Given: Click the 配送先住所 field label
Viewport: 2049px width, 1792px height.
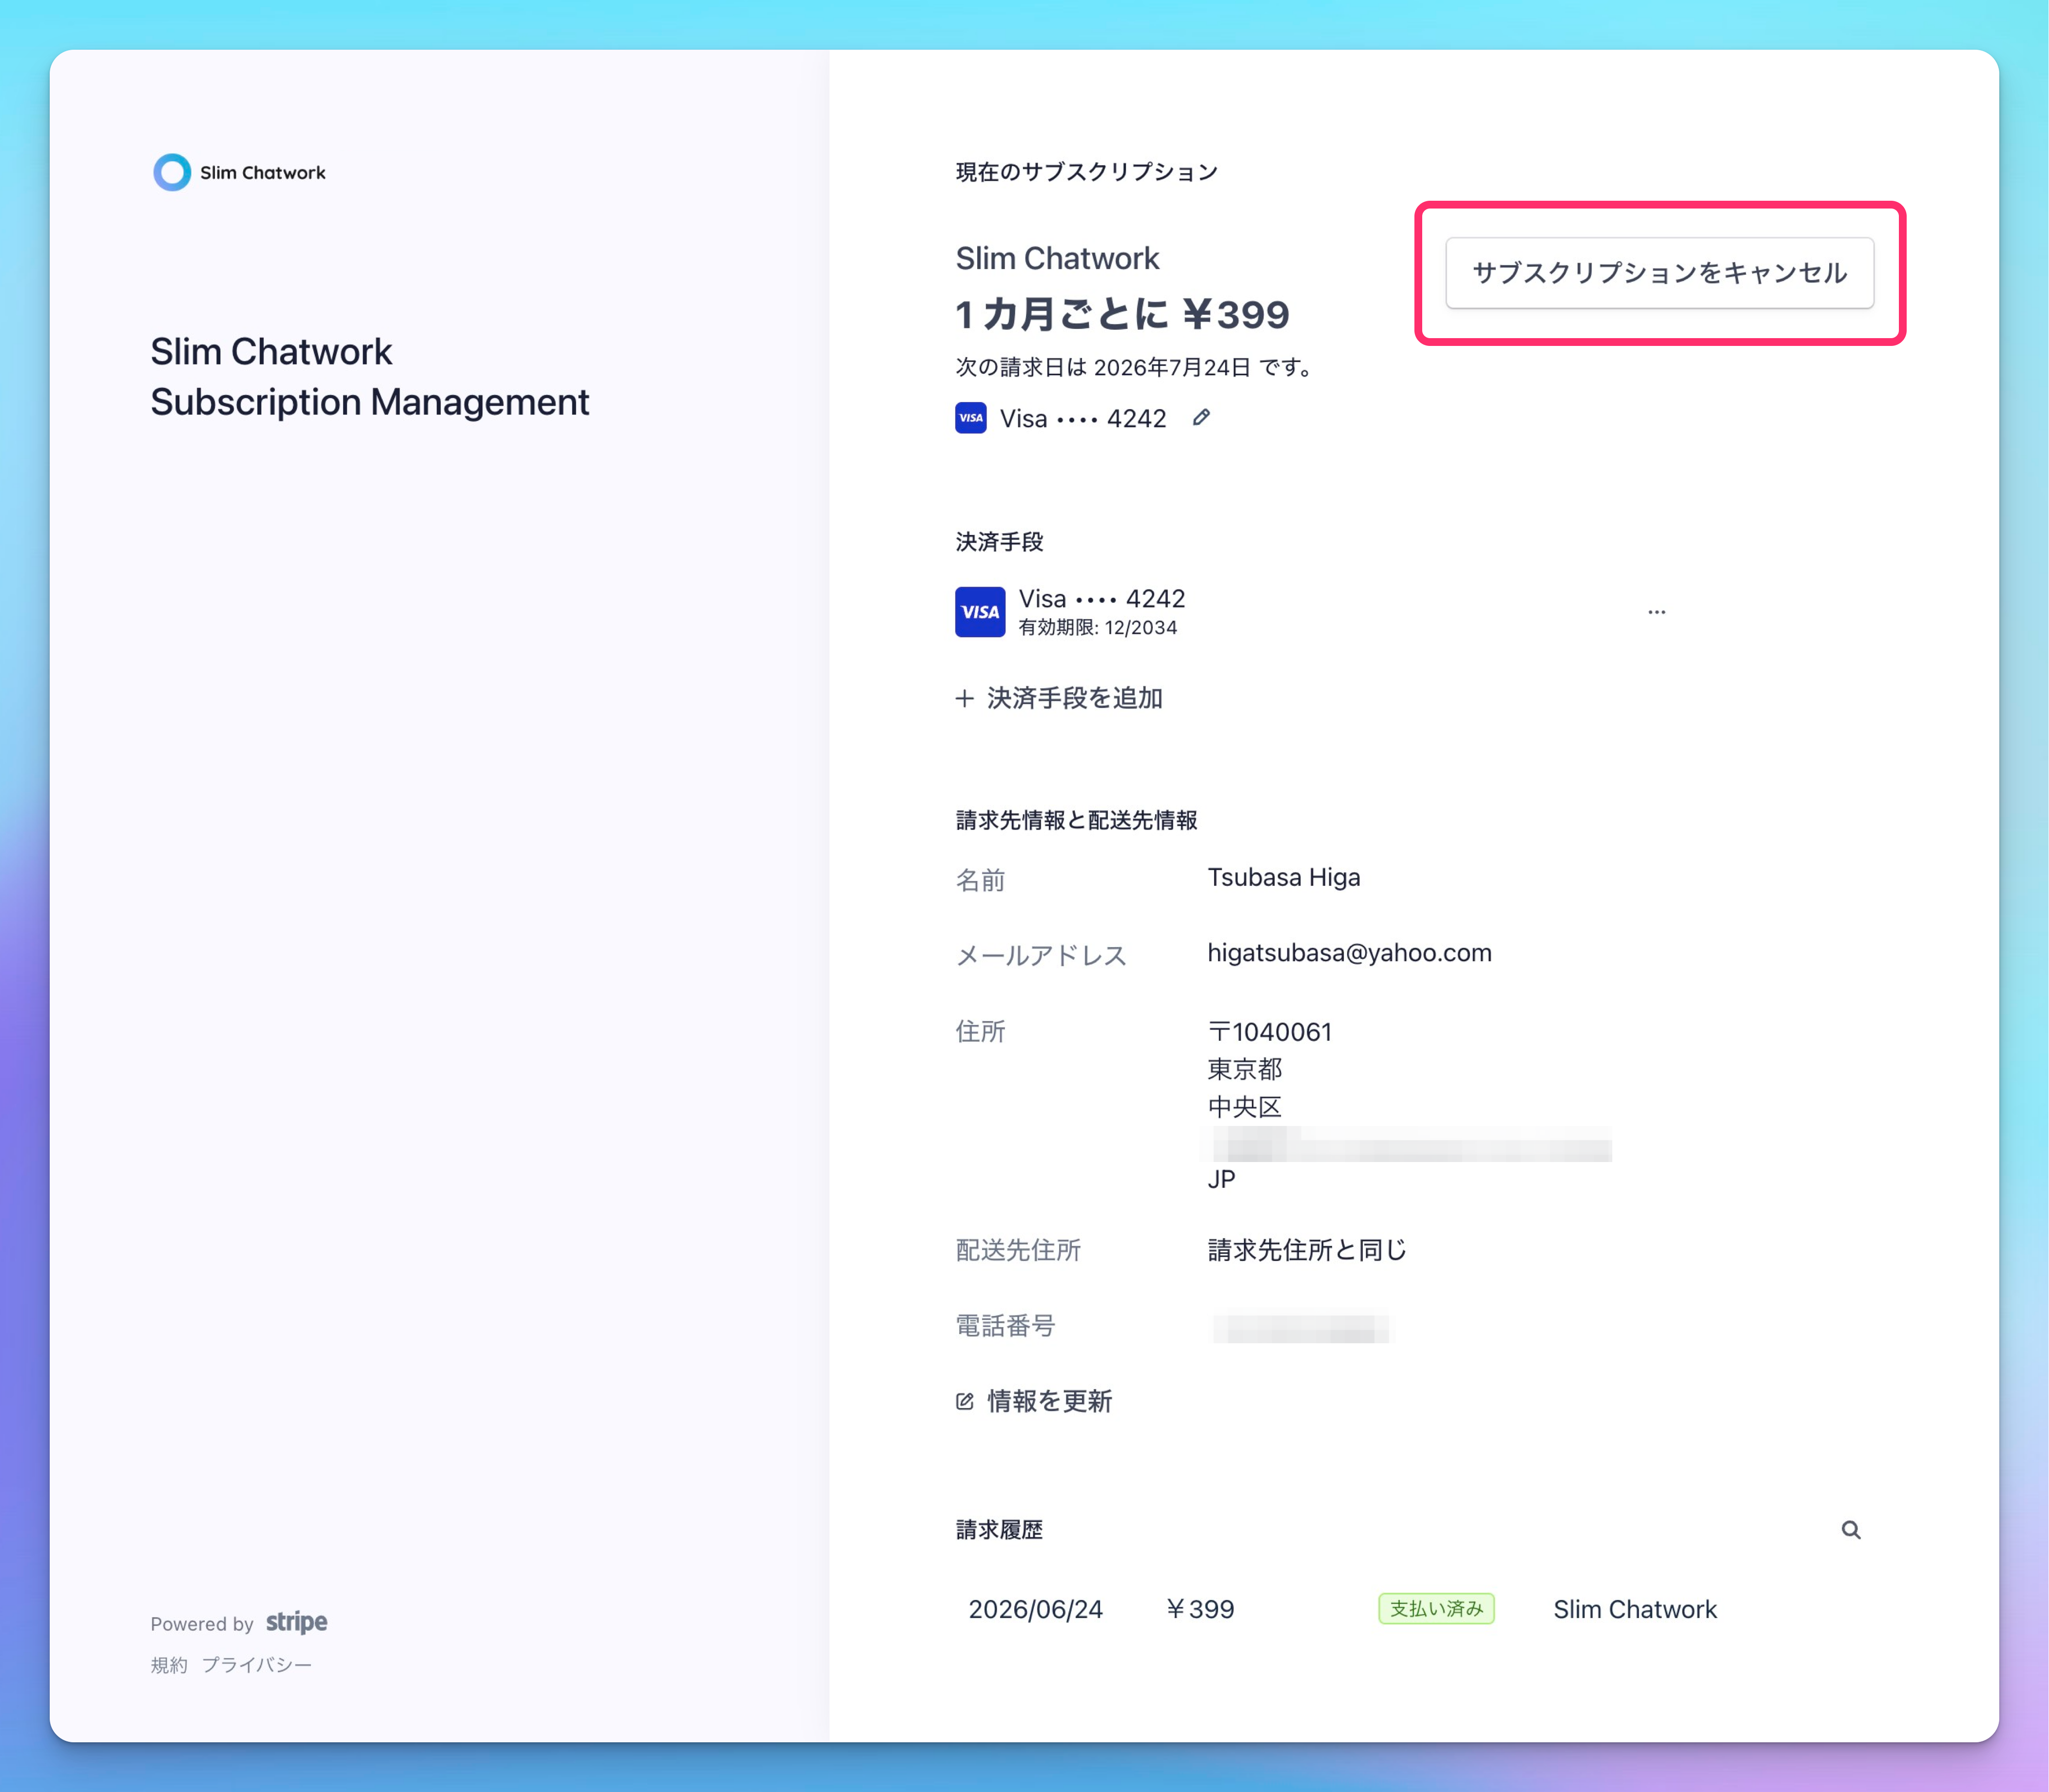Looking at the screenshot, I should click(1018, 1250).
